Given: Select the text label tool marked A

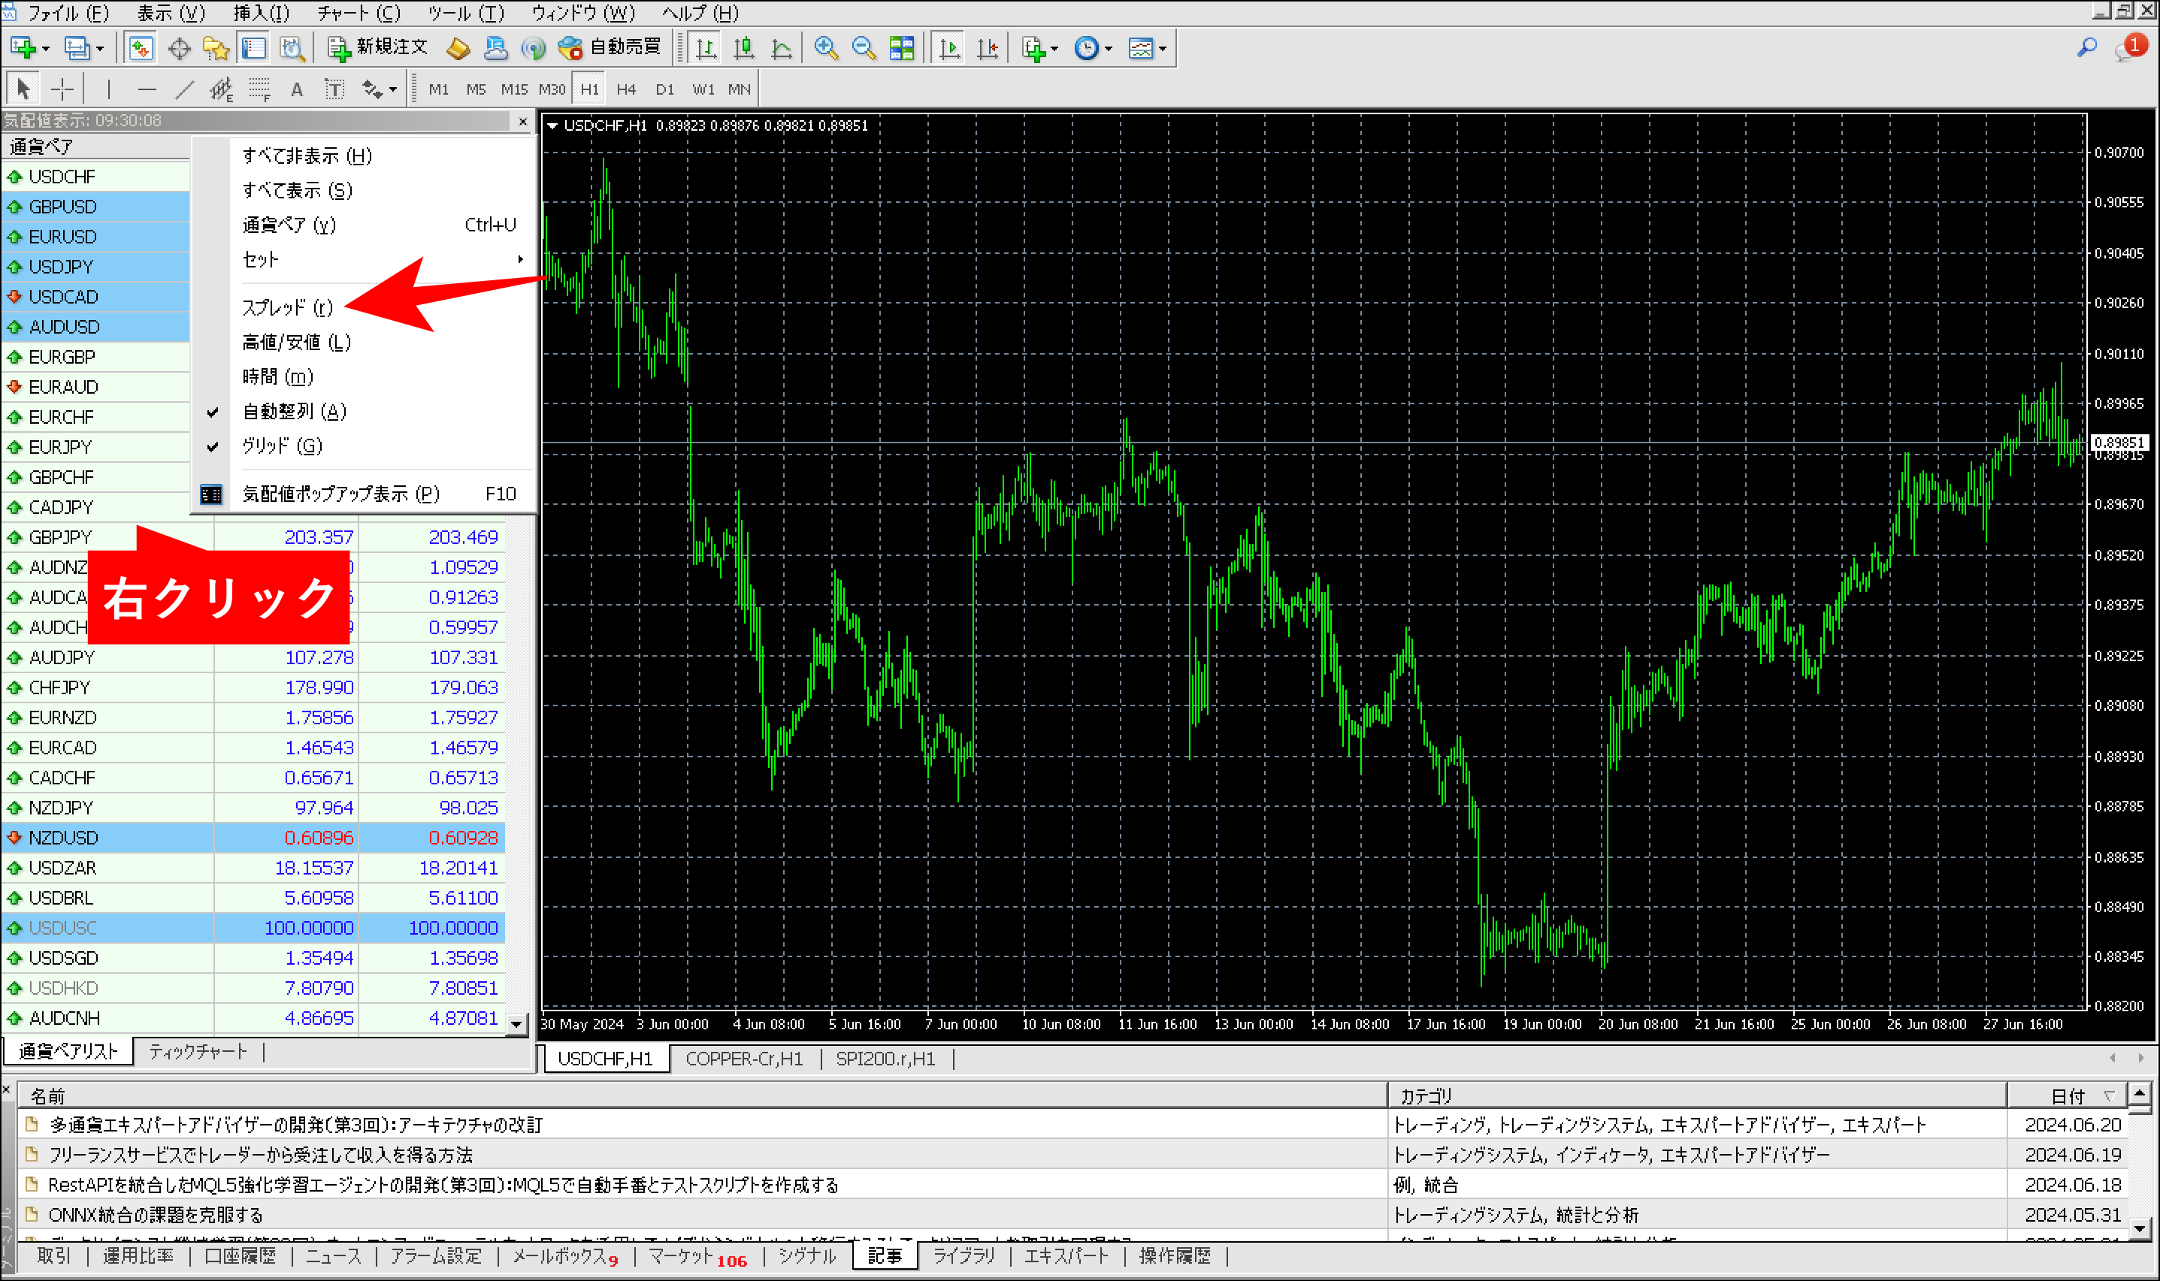Looking at the screenshot, I should 296,88.
